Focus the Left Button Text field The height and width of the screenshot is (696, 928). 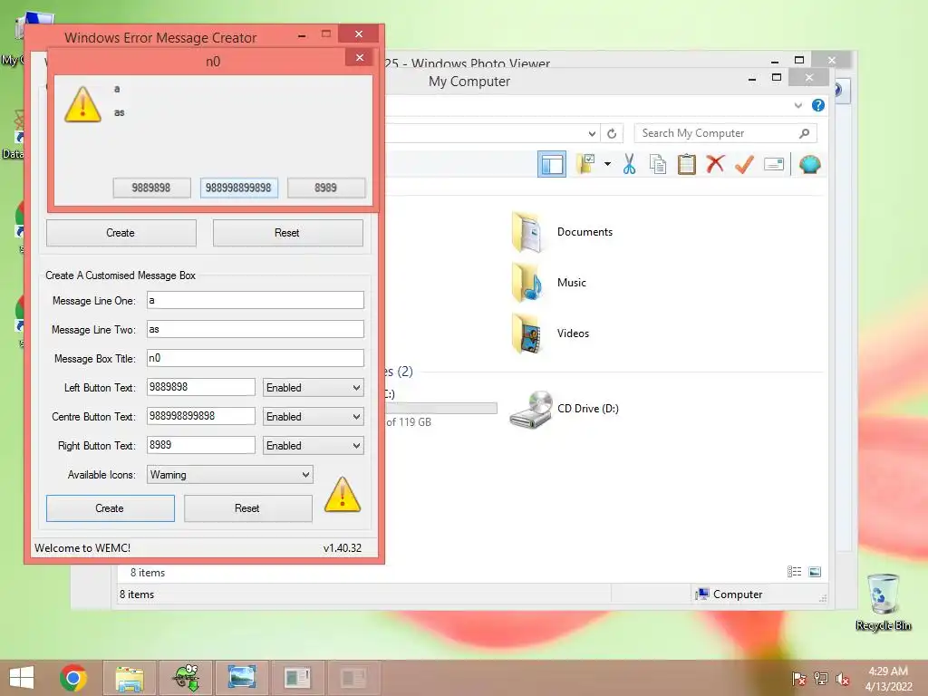[x=200, y=387]
